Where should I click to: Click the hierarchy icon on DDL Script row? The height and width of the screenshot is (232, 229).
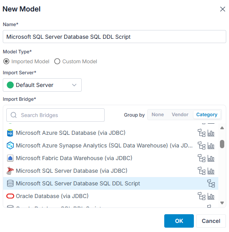tap(211, 183)
